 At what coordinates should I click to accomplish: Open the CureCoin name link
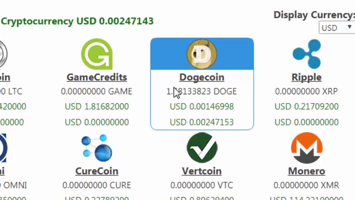97,171
